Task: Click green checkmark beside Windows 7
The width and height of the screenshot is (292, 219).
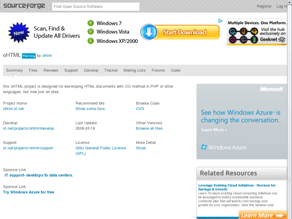Action: 91,23
